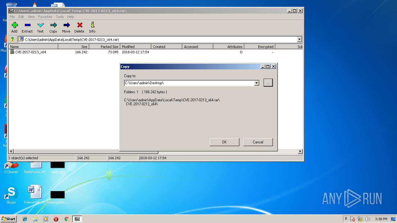
Task: Sort by the Name column header
Action: click(33, 46)
